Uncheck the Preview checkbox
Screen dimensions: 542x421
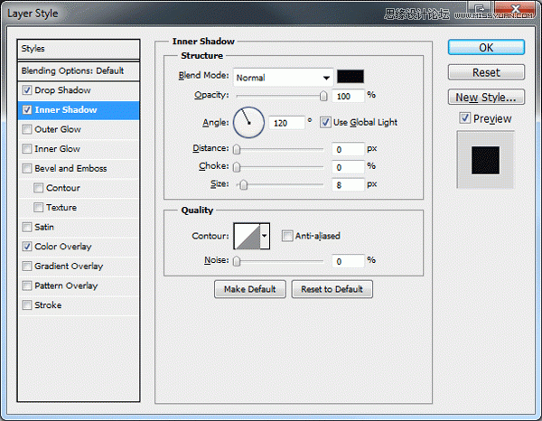(464, 118)
